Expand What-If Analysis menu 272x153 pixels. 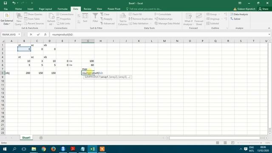pos(188,19)
